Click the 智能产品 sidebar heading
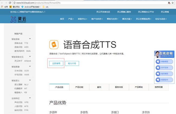This screenshot has width=176, height=114. pyautogui.click(x=18, y=34)
